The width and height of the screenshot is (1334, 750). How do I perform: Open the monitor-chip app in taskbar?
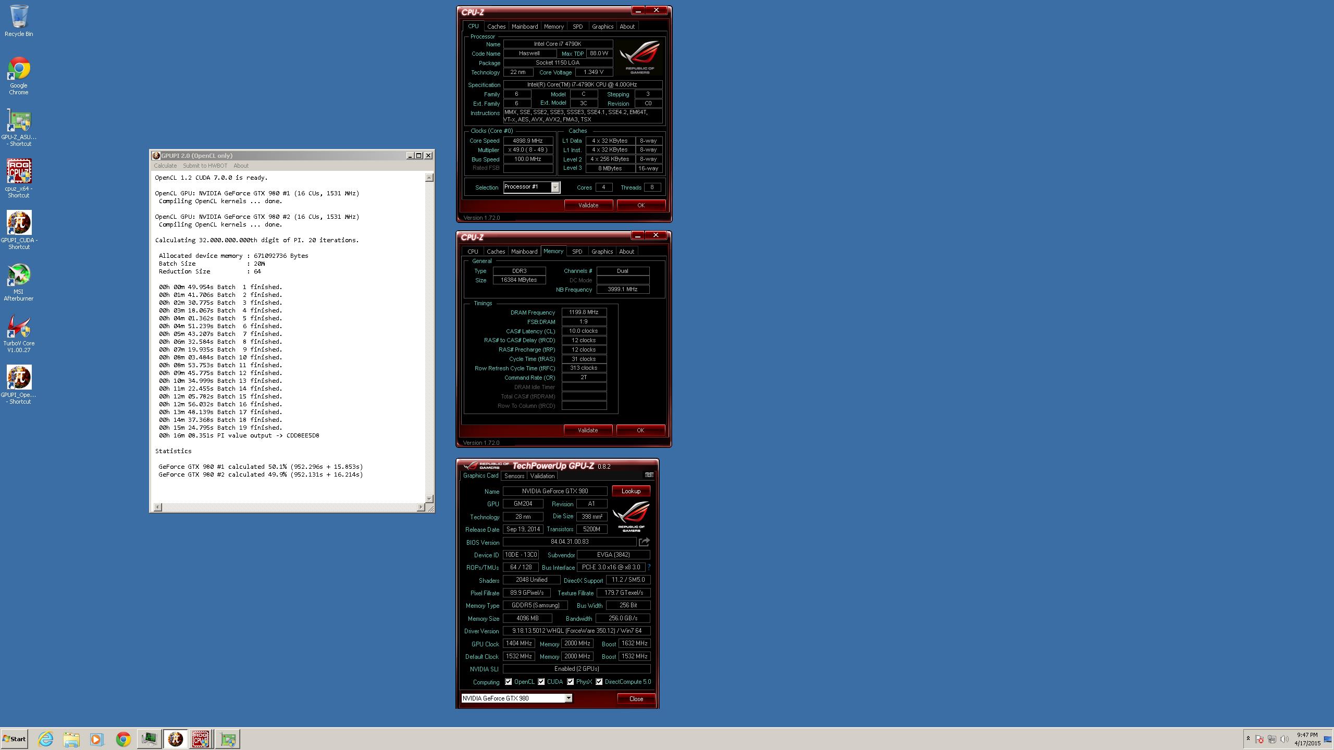point(150,739)
